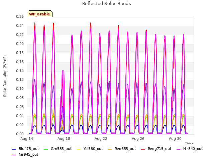Screen dimensions: 214x161
Task: Click the Aug 30 x-axis tick label
Action: [175, 139]
